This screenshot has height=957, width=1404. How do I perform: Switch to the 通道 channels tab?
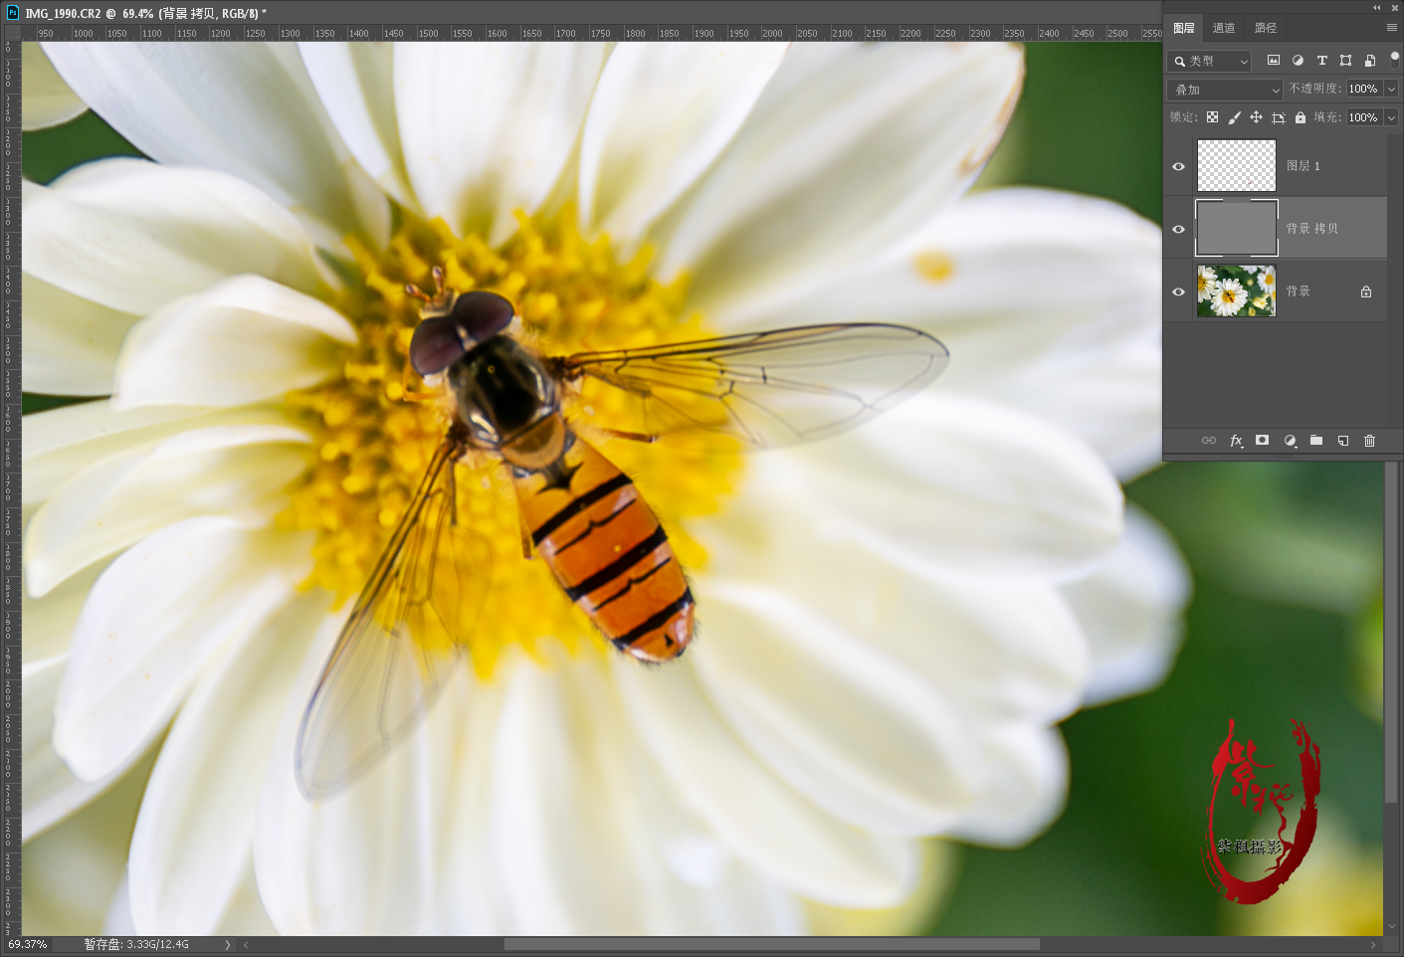point(1224,28)
